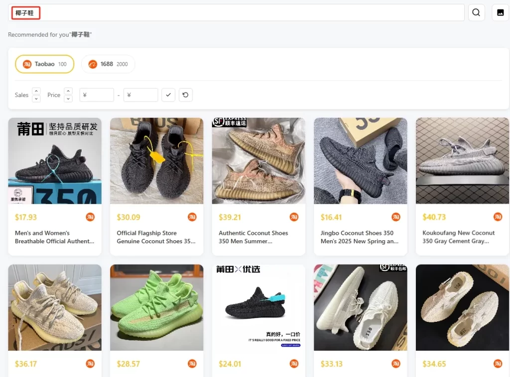Click Taobao badge on $16.41 item
510x377 pixels.
396,217
